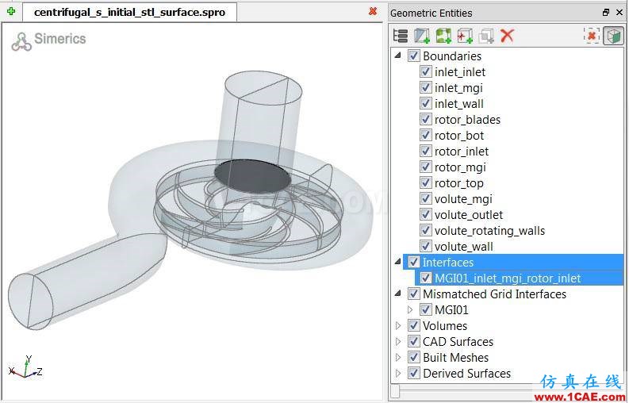
Task: Click the panel's horizontal scrollbar thumb
Action: pos(395,391)
